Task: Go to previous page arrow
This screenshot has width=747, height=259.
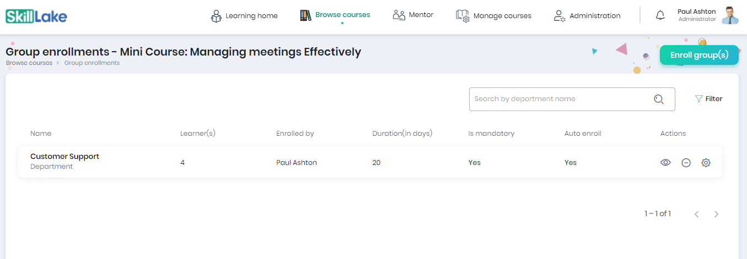Action: tap(696, 214)
